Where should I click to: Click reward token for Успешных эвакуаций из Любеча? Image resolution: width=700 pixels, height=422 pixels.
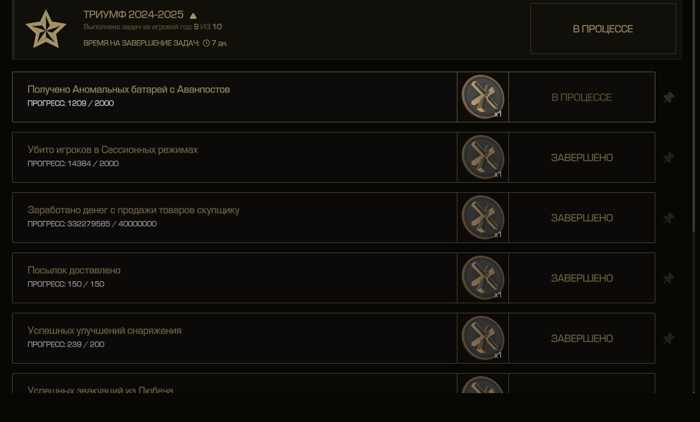tap(483, 384)
